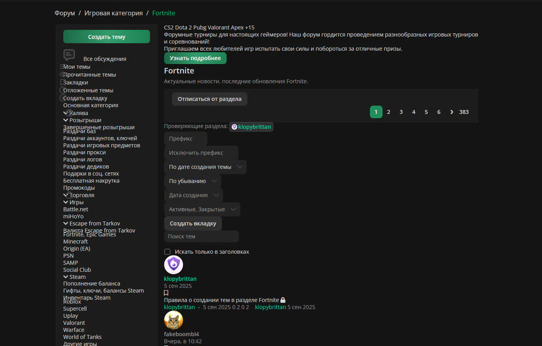Collapse the Steam sidebar section chevron

point(66,277)
